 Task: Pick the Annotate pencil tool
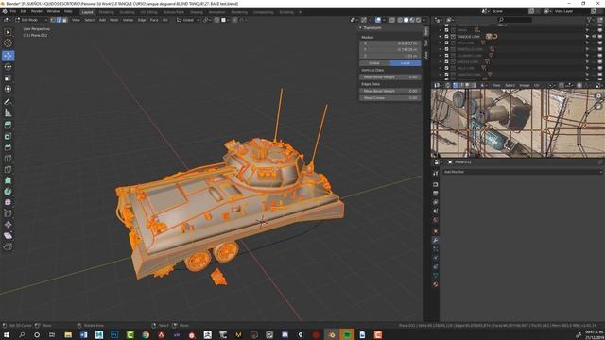(8, 102)
